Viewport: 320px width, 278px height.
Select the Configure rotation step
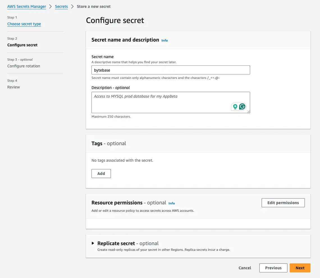pyautogui.click(x=24, y=66)
